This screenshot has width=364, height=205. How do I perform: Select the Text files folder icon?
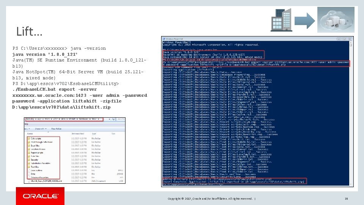coord(29,167)
